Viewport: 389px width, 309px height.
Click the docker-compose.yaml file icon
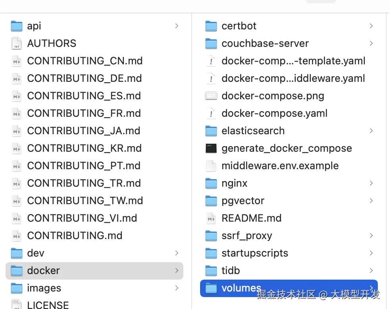click(x=211, y=114)
